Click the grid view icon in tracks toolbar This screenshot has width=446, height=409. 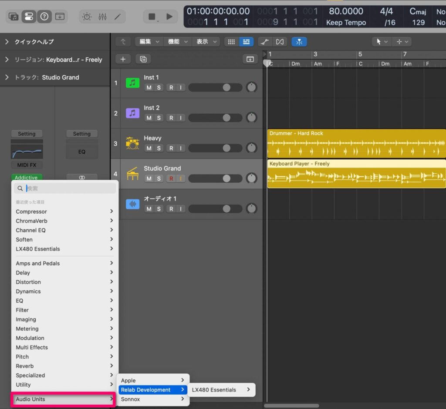pos(231,42)
